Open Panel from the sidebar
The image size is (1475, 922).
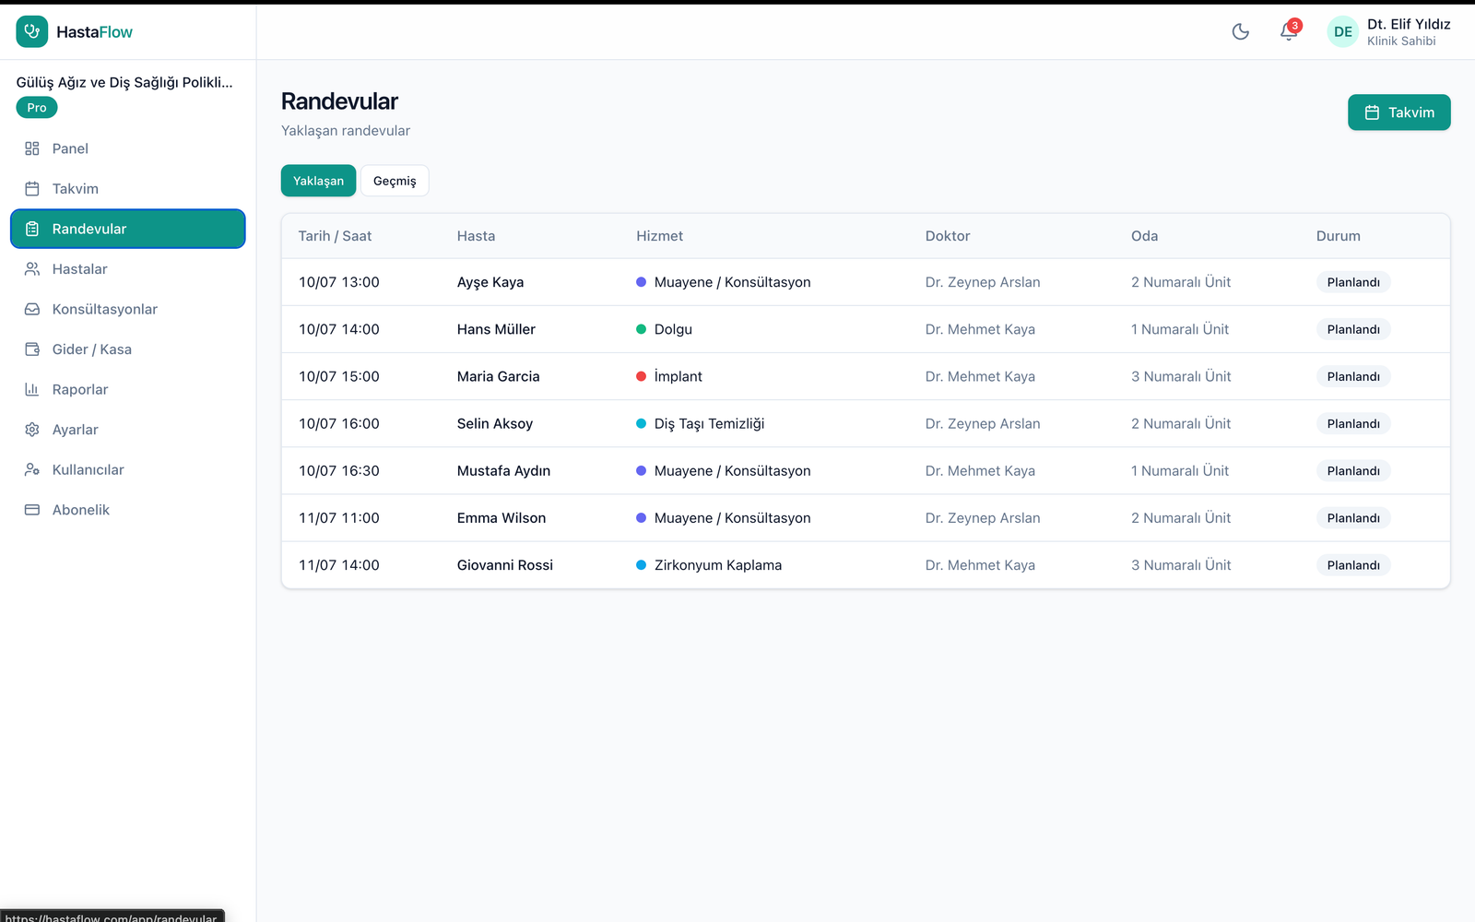128,148
